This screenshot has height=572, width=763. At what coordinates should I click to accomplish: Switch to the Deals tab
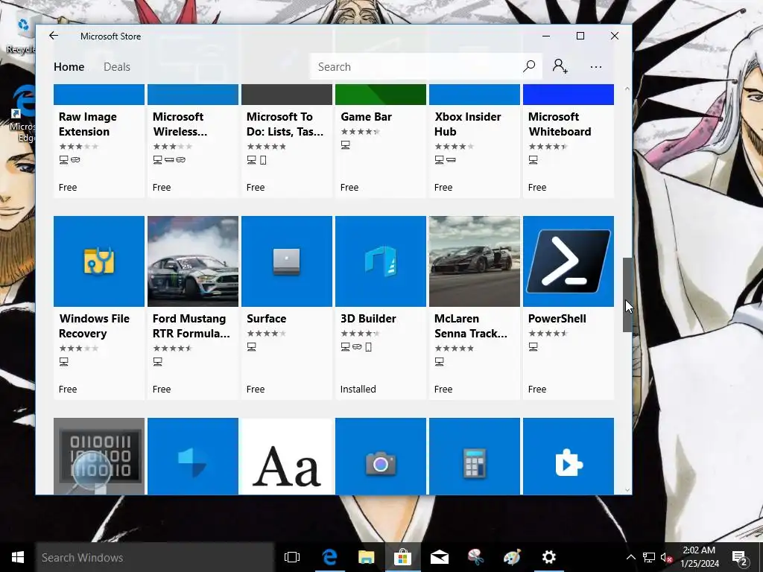(x=117, y=66)
